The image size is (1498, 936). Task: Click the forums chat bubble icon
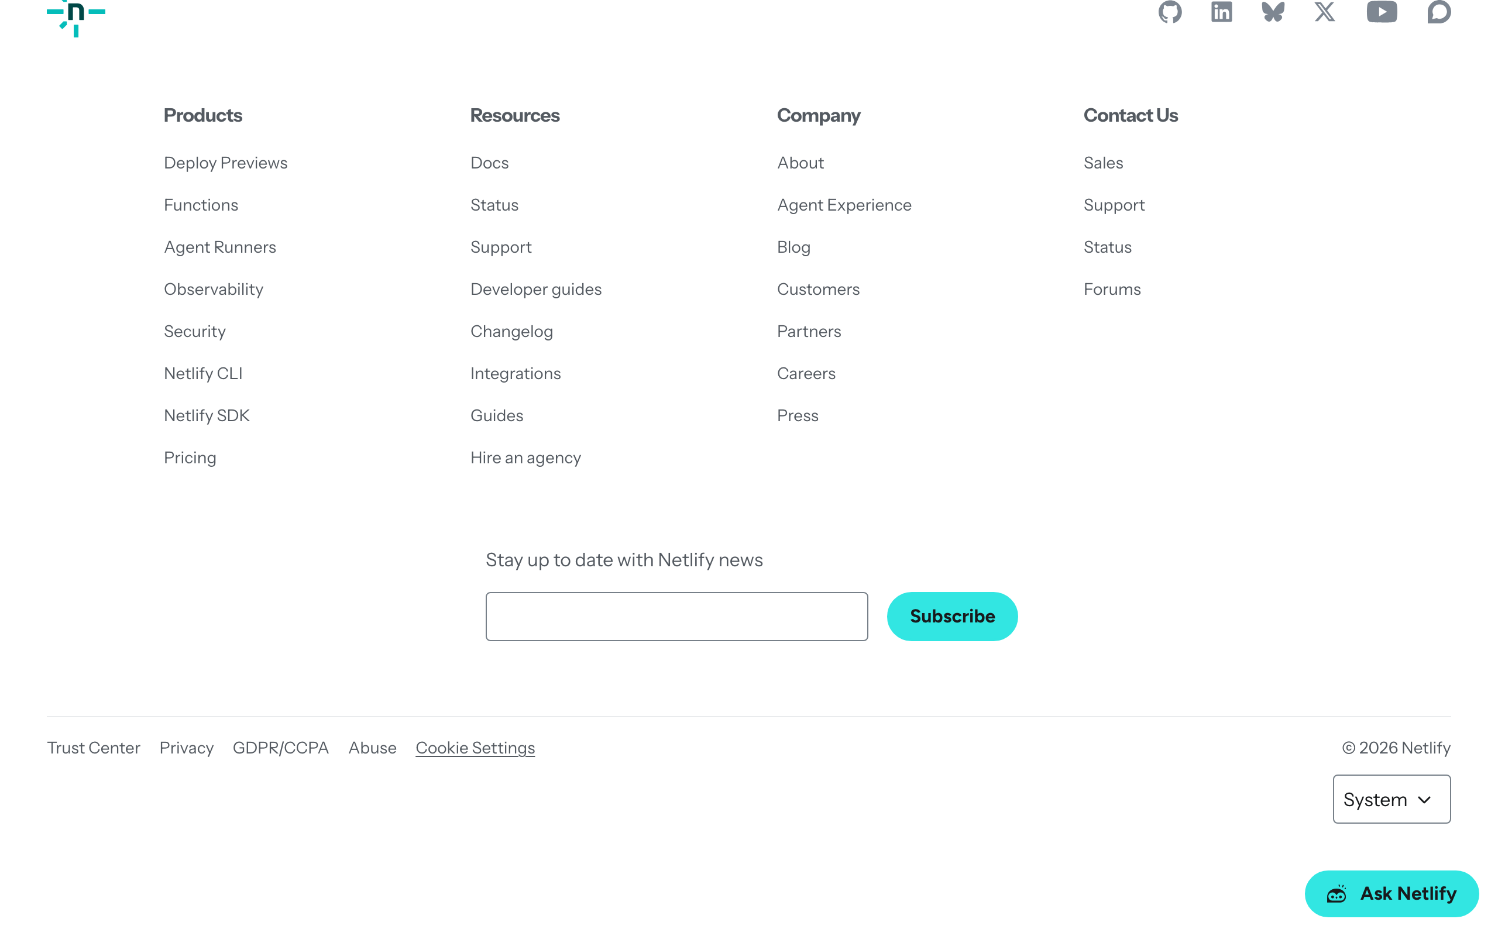pos(1438,12)
